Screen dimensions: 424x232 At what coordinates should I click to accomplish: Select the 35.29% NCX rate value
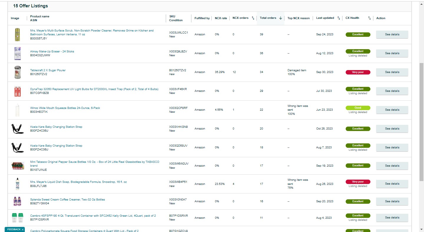(220, 72)
